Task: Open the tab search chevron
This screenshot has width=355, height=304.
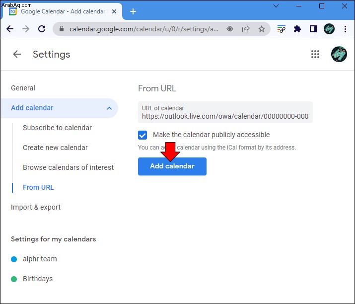Action: pos(276,6)
